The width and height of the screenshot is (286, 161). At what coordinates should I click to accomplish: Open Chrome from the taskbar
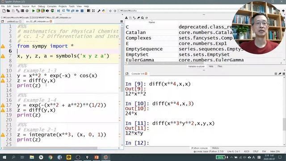pyautogui.click(x=50, y=157)
